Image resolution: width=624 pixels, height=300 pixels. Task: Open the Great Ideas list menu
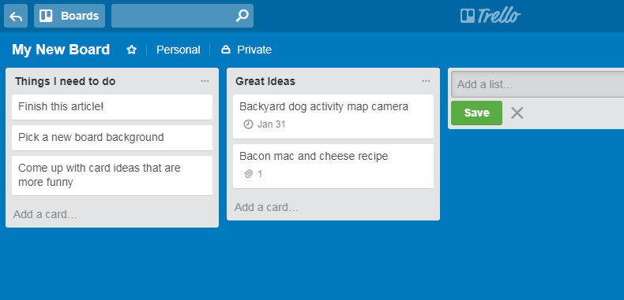tap(427, 81)
